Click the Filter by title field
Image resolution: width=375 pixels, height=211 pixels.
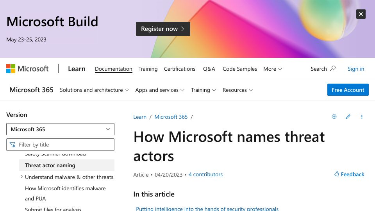pos(60,145)
